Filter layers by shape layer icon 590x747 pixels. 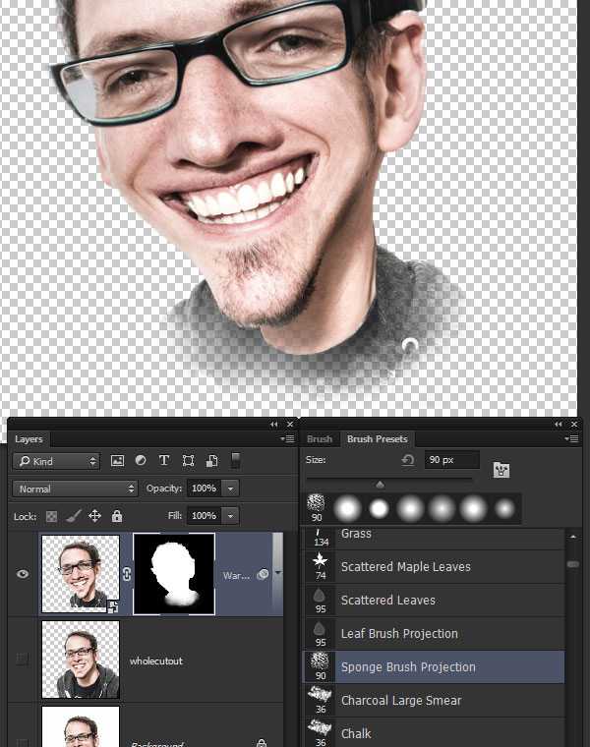click(x=188, y=460)
